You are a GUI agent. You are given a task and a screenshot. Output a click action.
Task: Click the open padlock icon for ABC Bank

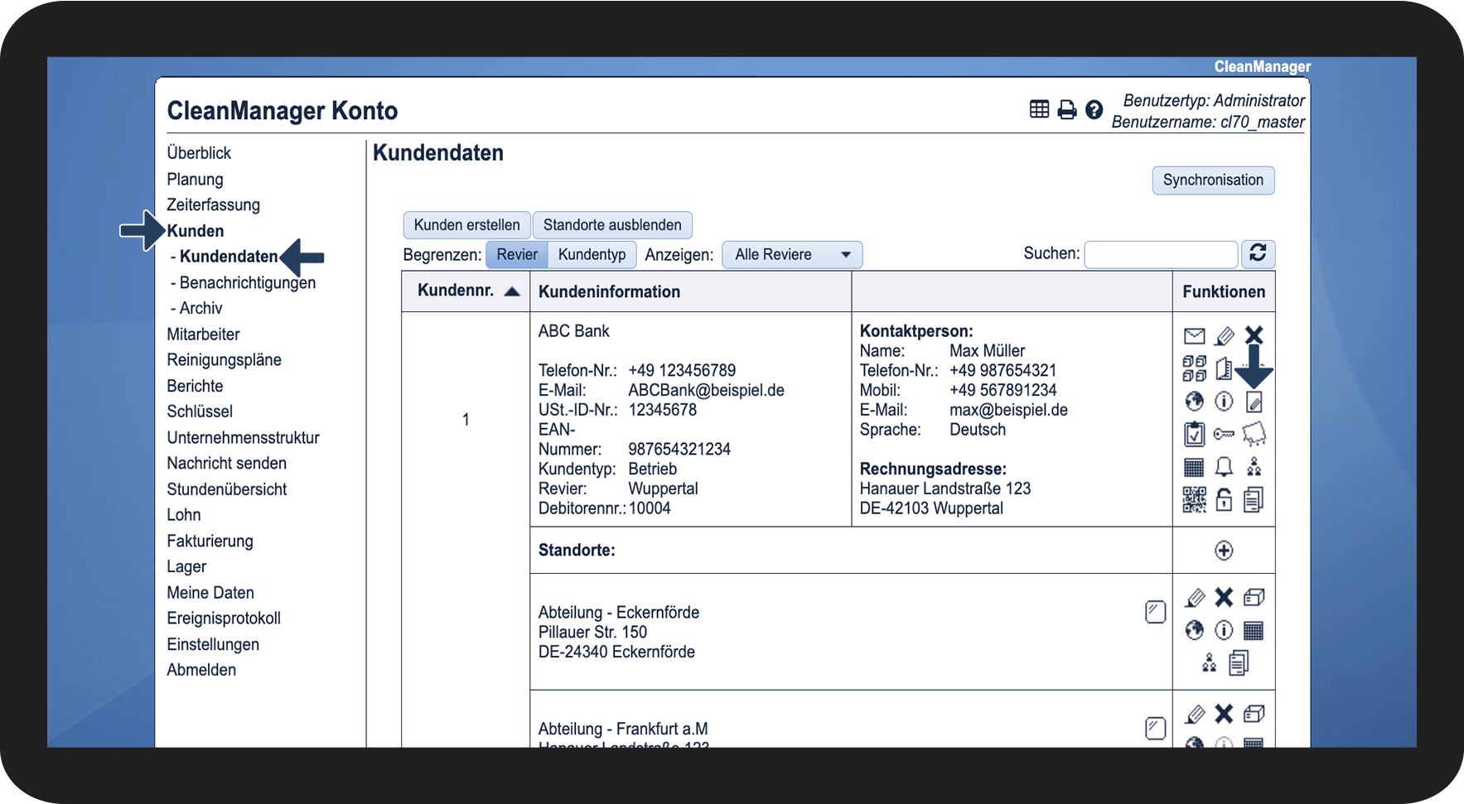tap(1224, 499)
